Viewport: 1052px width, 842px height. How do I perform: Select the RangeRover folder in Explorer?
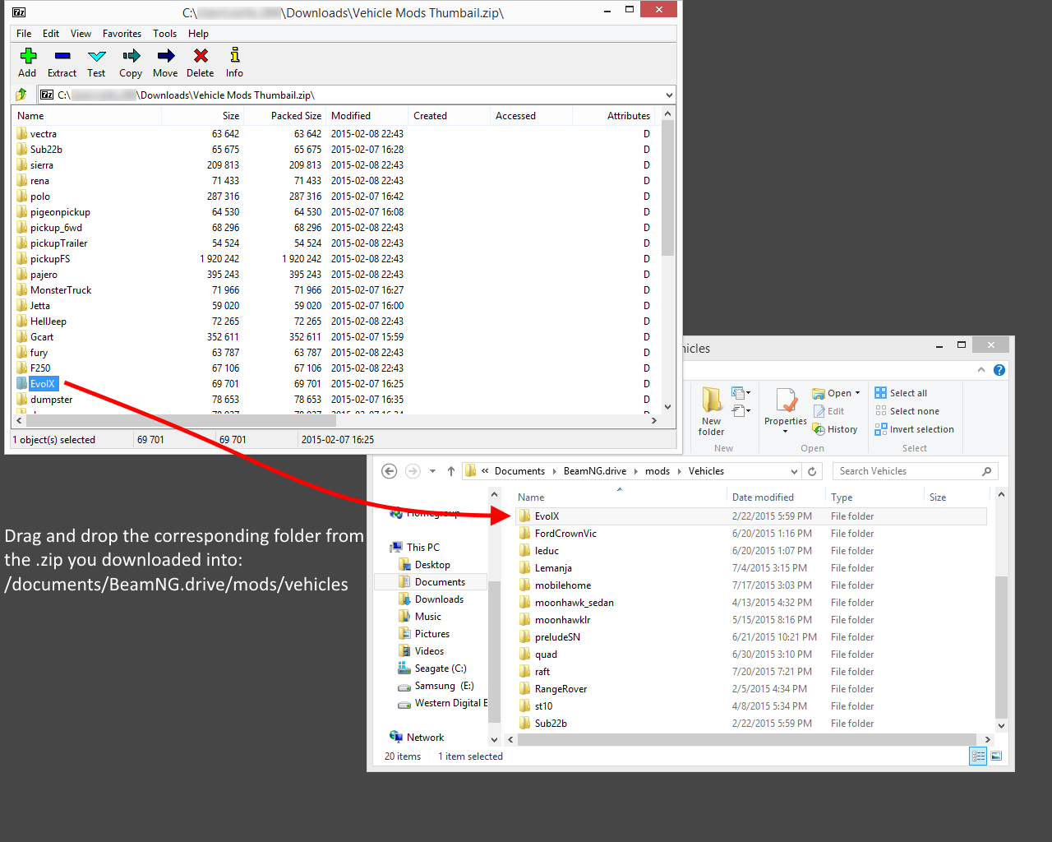pyautogui.click(x=561, y=689)
